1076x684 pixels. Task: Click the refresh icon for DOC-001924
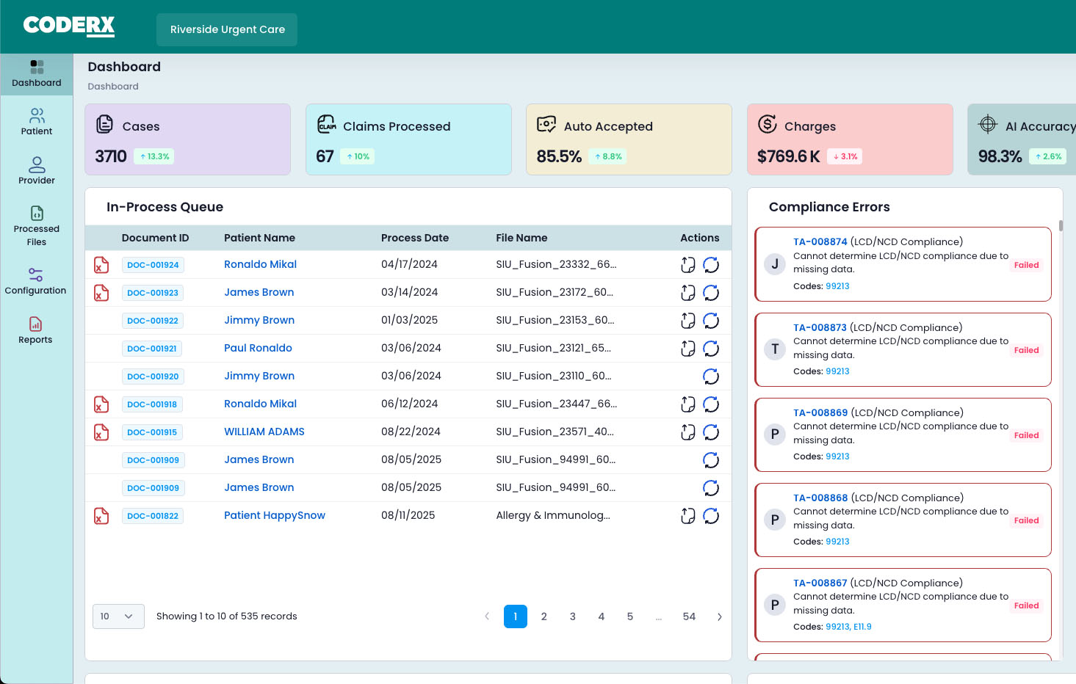[711, 265]
